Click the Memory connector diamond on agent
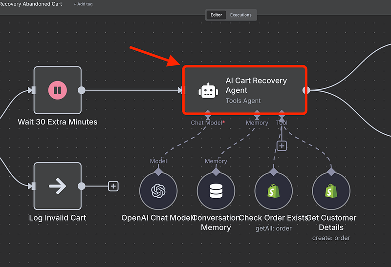The image size is (391, 267). (257, 116)
